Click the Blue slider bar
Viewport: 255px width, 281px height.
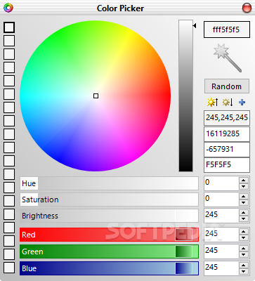(109, 268)
